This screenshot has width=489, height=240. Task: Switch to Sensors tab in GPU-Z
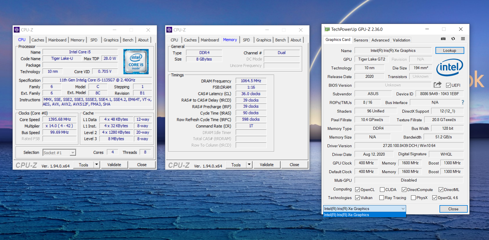361,40
